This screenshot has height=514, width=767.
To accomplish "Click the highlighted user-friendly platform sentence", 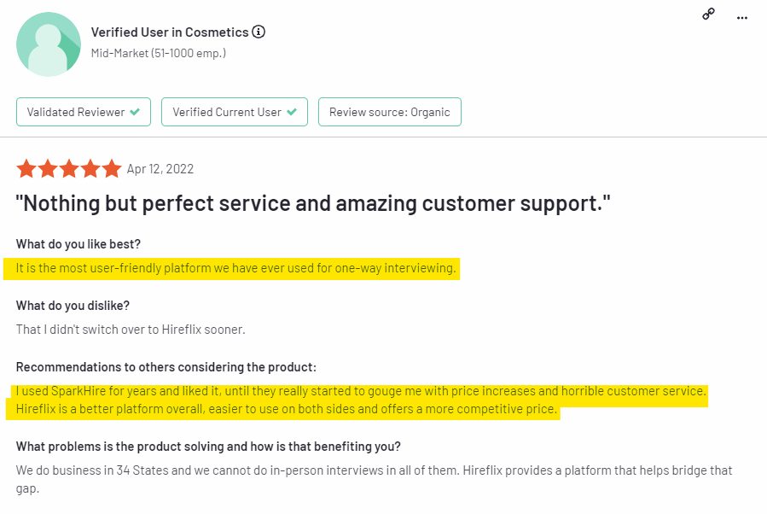I will click(x=235, y=268).
